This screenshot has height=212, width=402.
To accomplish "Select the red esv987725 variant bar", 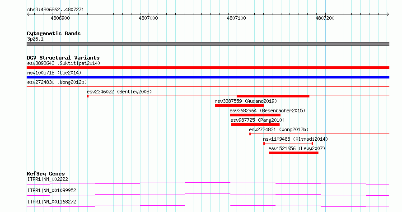I will pyautogui.click(x=255, y=124).
